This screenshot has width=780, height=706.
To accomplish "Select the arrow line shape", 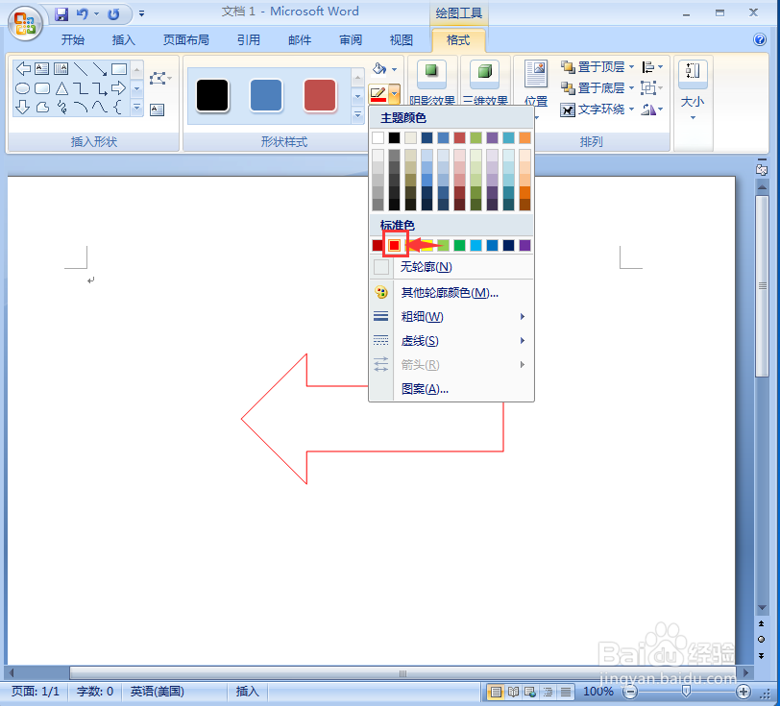I will [x=100, y=68].
